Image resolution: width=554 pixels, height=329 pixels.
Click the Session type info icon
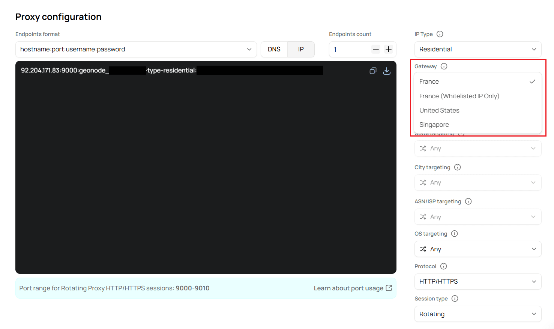point(455,299)
